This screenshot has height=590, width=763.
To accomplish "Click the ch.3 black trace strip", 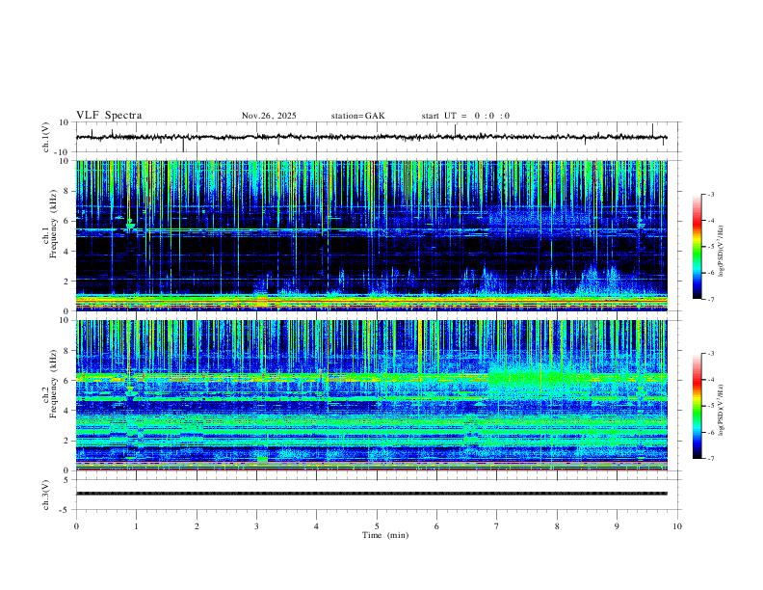I will coord(371,494).
